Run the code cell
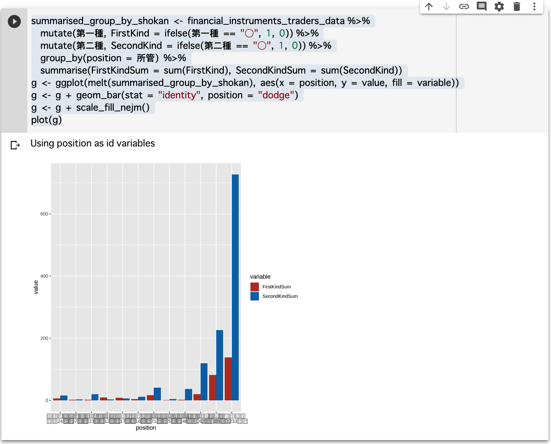The height and width of the screenshot is (444, 551). pos(14,21)
